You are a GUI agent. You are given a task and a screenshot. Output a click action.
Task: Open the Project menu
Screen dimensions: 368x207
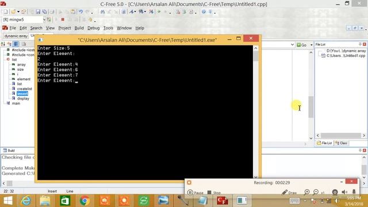tap(64, 28)
